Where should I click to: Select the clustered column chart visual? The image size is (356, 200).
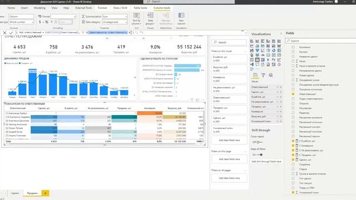[x=268, y=41]
